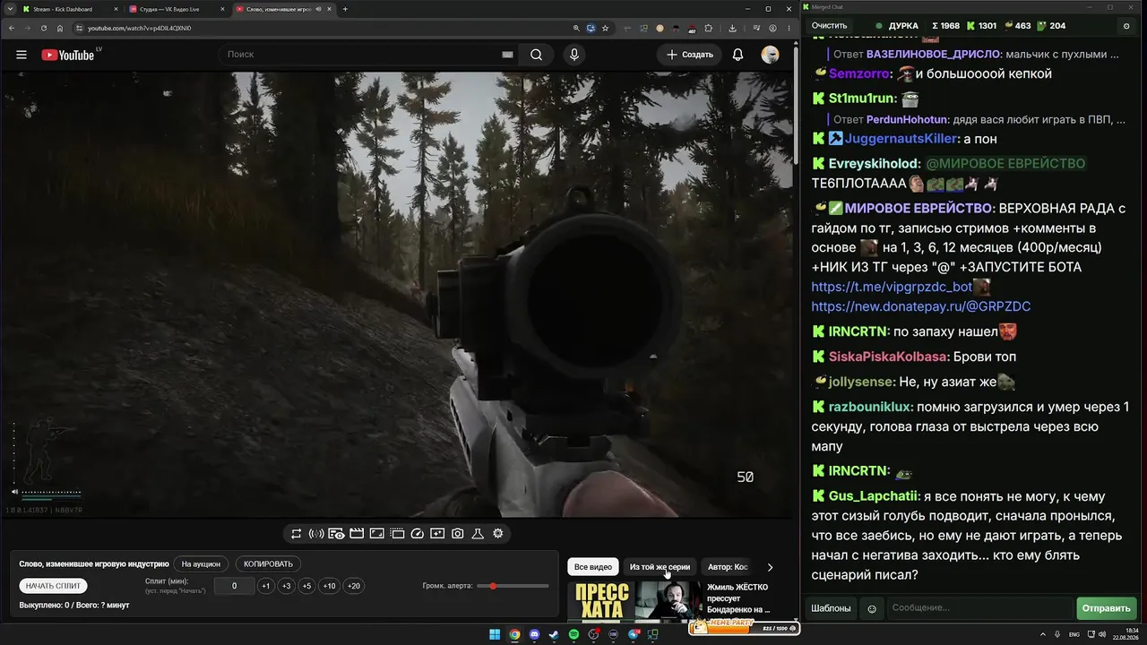The width and height of the screenshot is (1147, 645).
Task: Open Telegram from the taskbar
Action: [634, 634]
